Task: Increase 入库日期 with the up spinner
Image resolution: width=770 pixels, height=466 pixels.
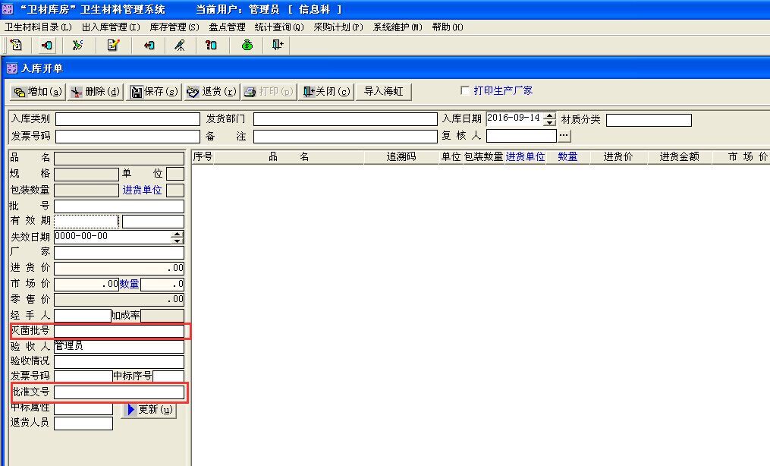Action: click(x=550, y=115)
